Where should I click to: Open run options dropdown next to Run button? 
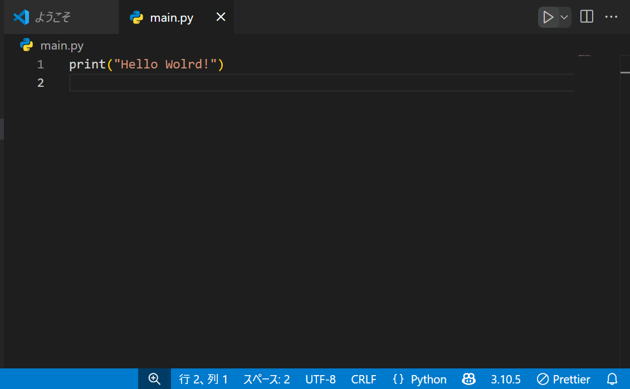pyautogui.click(x=563, y=17)
